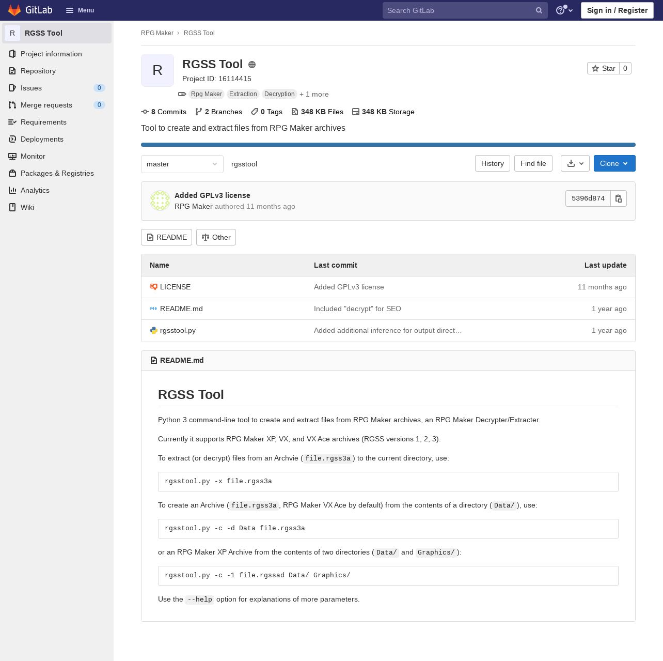663x661 pixels.
Task: Click rgsstool path breadcrumb
Action: tap(244, 164)
